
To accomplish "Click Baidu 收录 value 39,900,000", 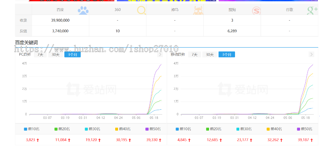I will [60, 20].
